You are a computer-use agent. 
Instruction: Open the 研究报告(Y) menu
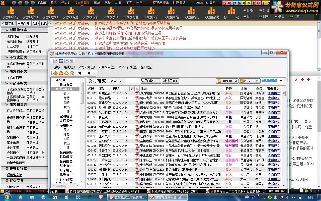pyautogui.click(x=107, y=67)
